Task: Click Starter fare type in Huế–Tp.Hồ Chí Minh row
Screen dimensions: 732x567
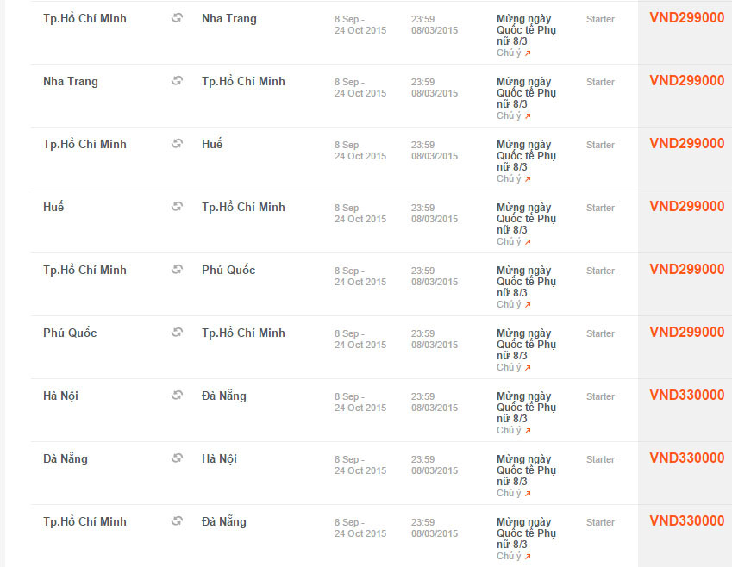Action: coord(600,208)
